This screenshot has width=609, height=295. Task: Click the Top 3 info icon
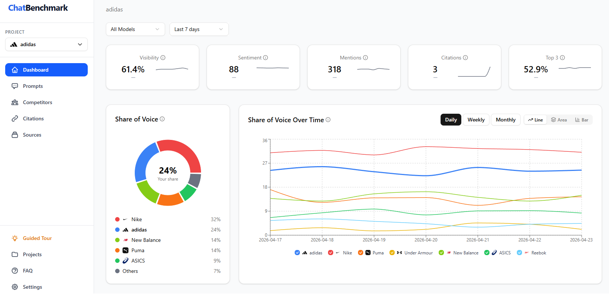[x=562, y=58]
